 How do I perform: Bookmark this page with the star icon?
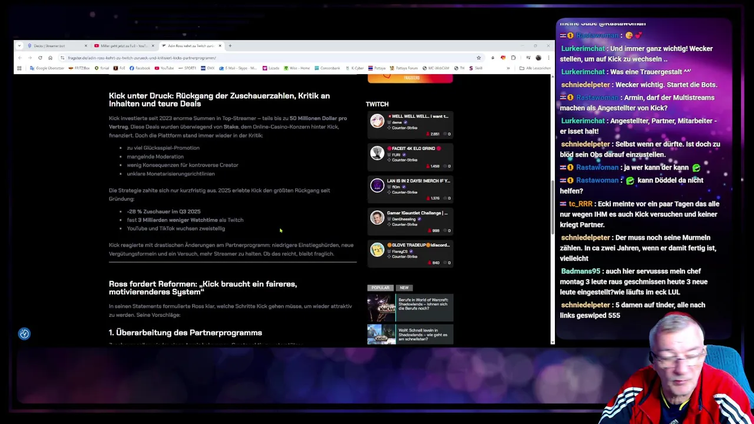[478, 58]
